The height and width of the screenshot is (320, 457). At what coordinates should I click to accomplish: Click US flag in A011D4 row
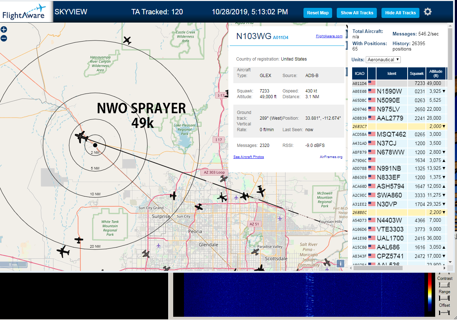(372, 83)
